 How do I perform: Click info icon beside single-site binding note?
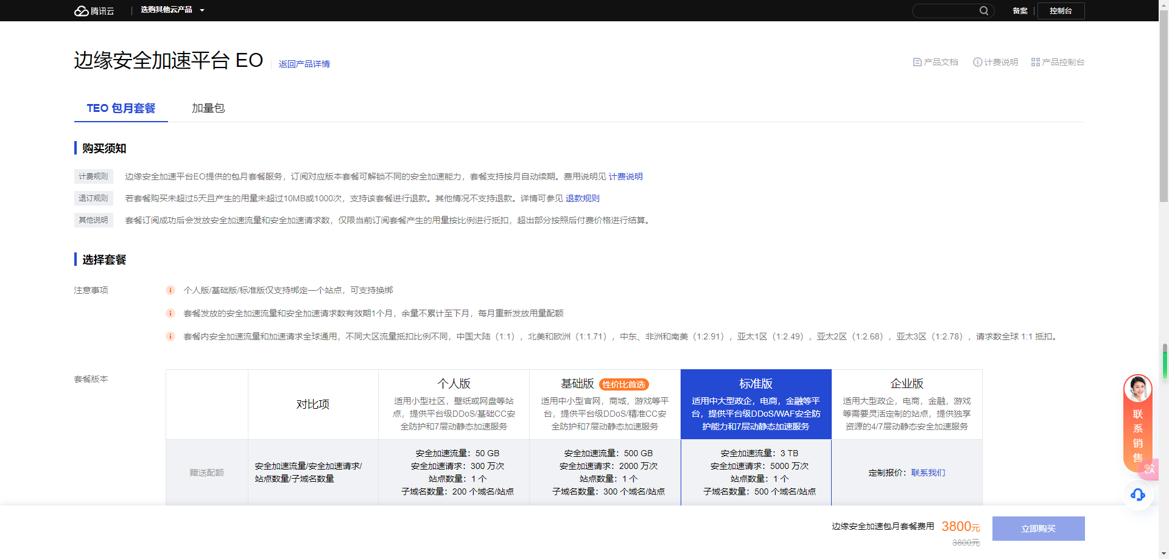point(170,290)
